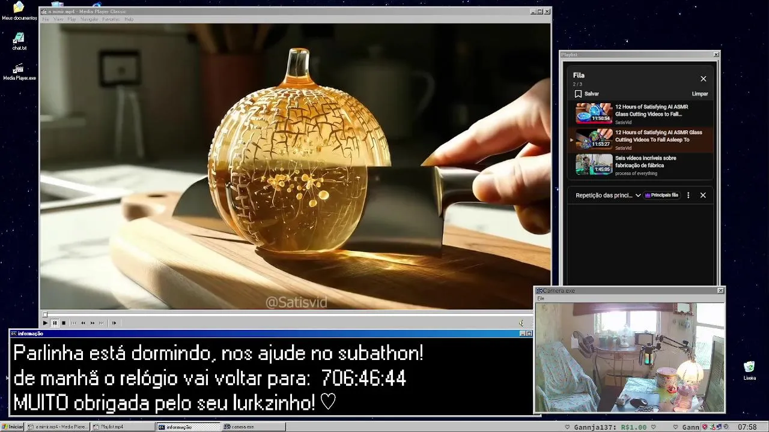
Task: Click the Iniciar start button
Action: point(13,427)
